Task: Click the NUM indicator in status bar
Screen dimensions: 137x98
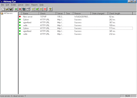Action: coord(128,96)
